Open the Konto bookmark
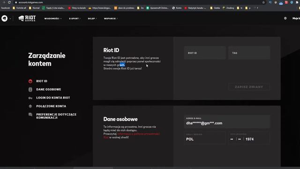The image size is (300, 169). tap(177, 8)
